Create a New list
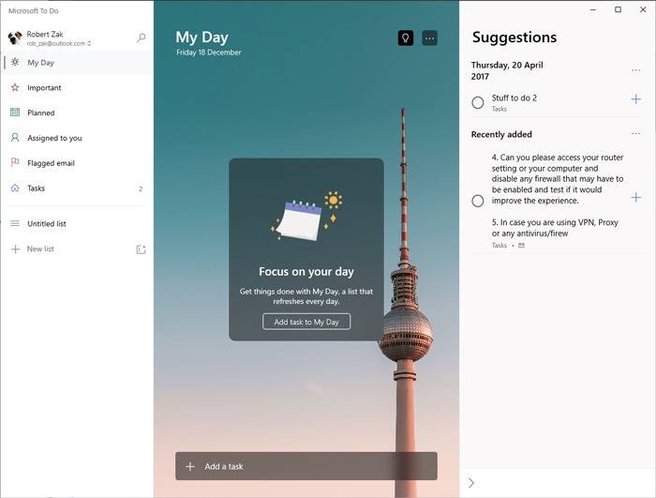 40,249
